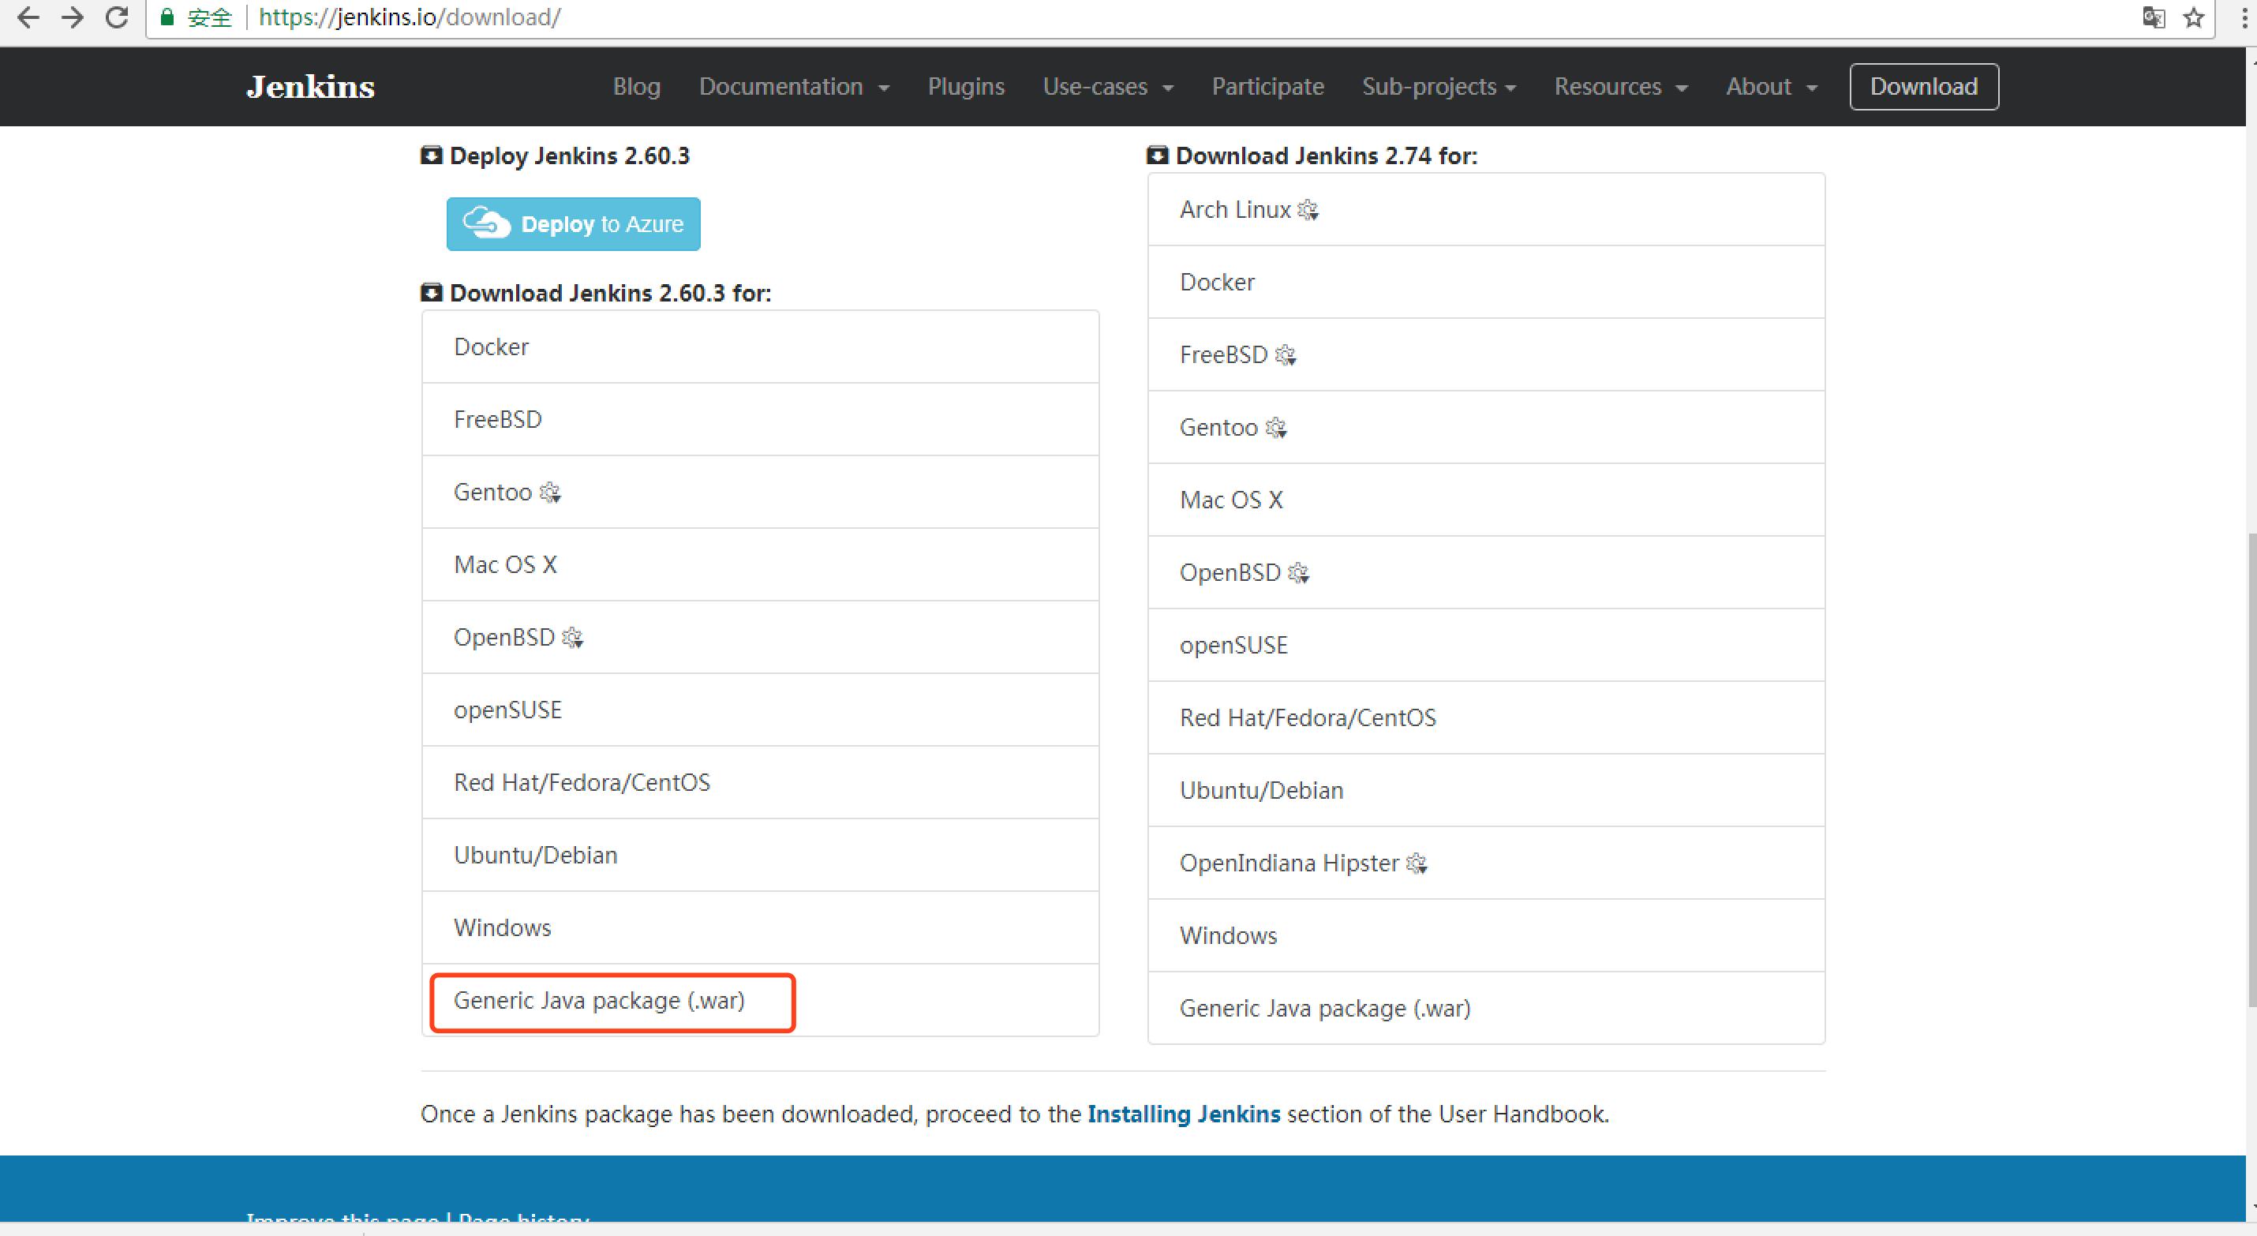Click the Deploy to Azure button

(573, 224)
